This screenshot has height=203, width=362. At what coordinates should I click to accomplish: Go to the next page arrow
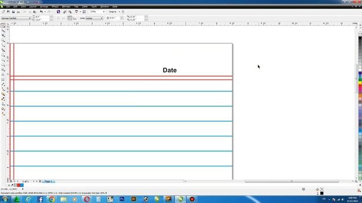pos(34,182)
